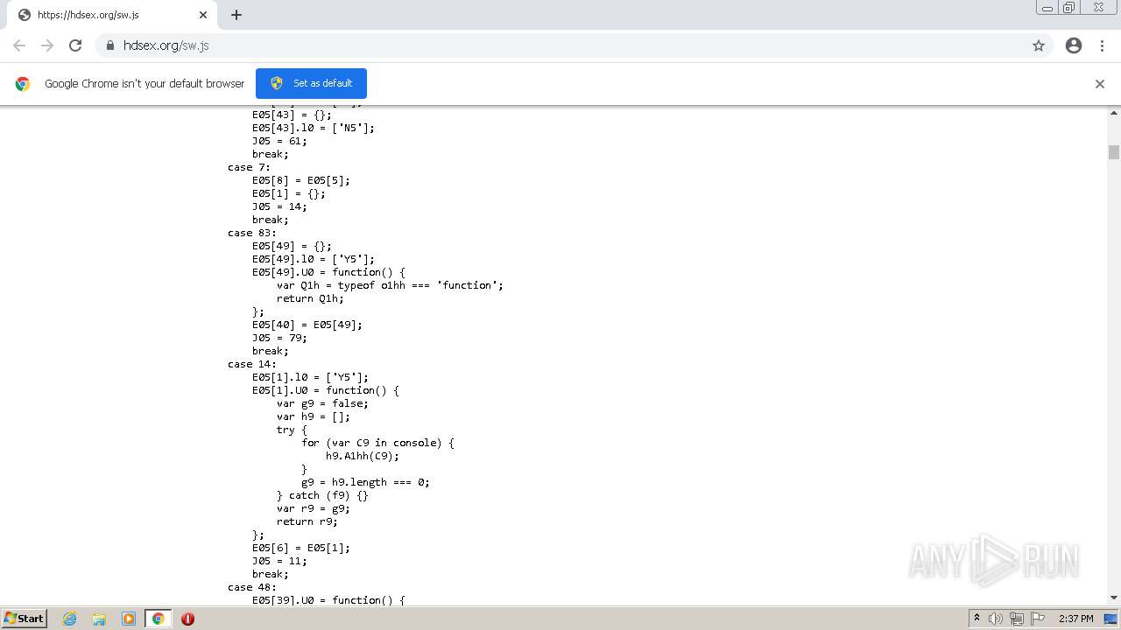Screen dimensions: 1121x630
Task: Bookmark this page with the star icon
Action: click(1039, 45)
